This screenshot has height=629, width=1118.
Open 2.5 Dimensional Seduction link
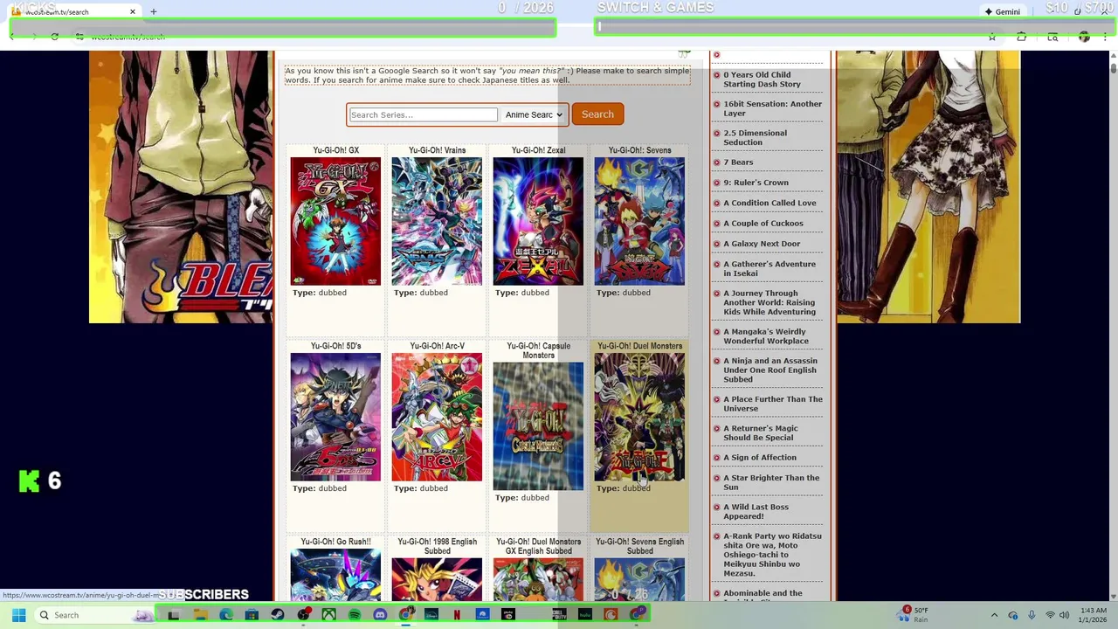[x=755, y=138]
